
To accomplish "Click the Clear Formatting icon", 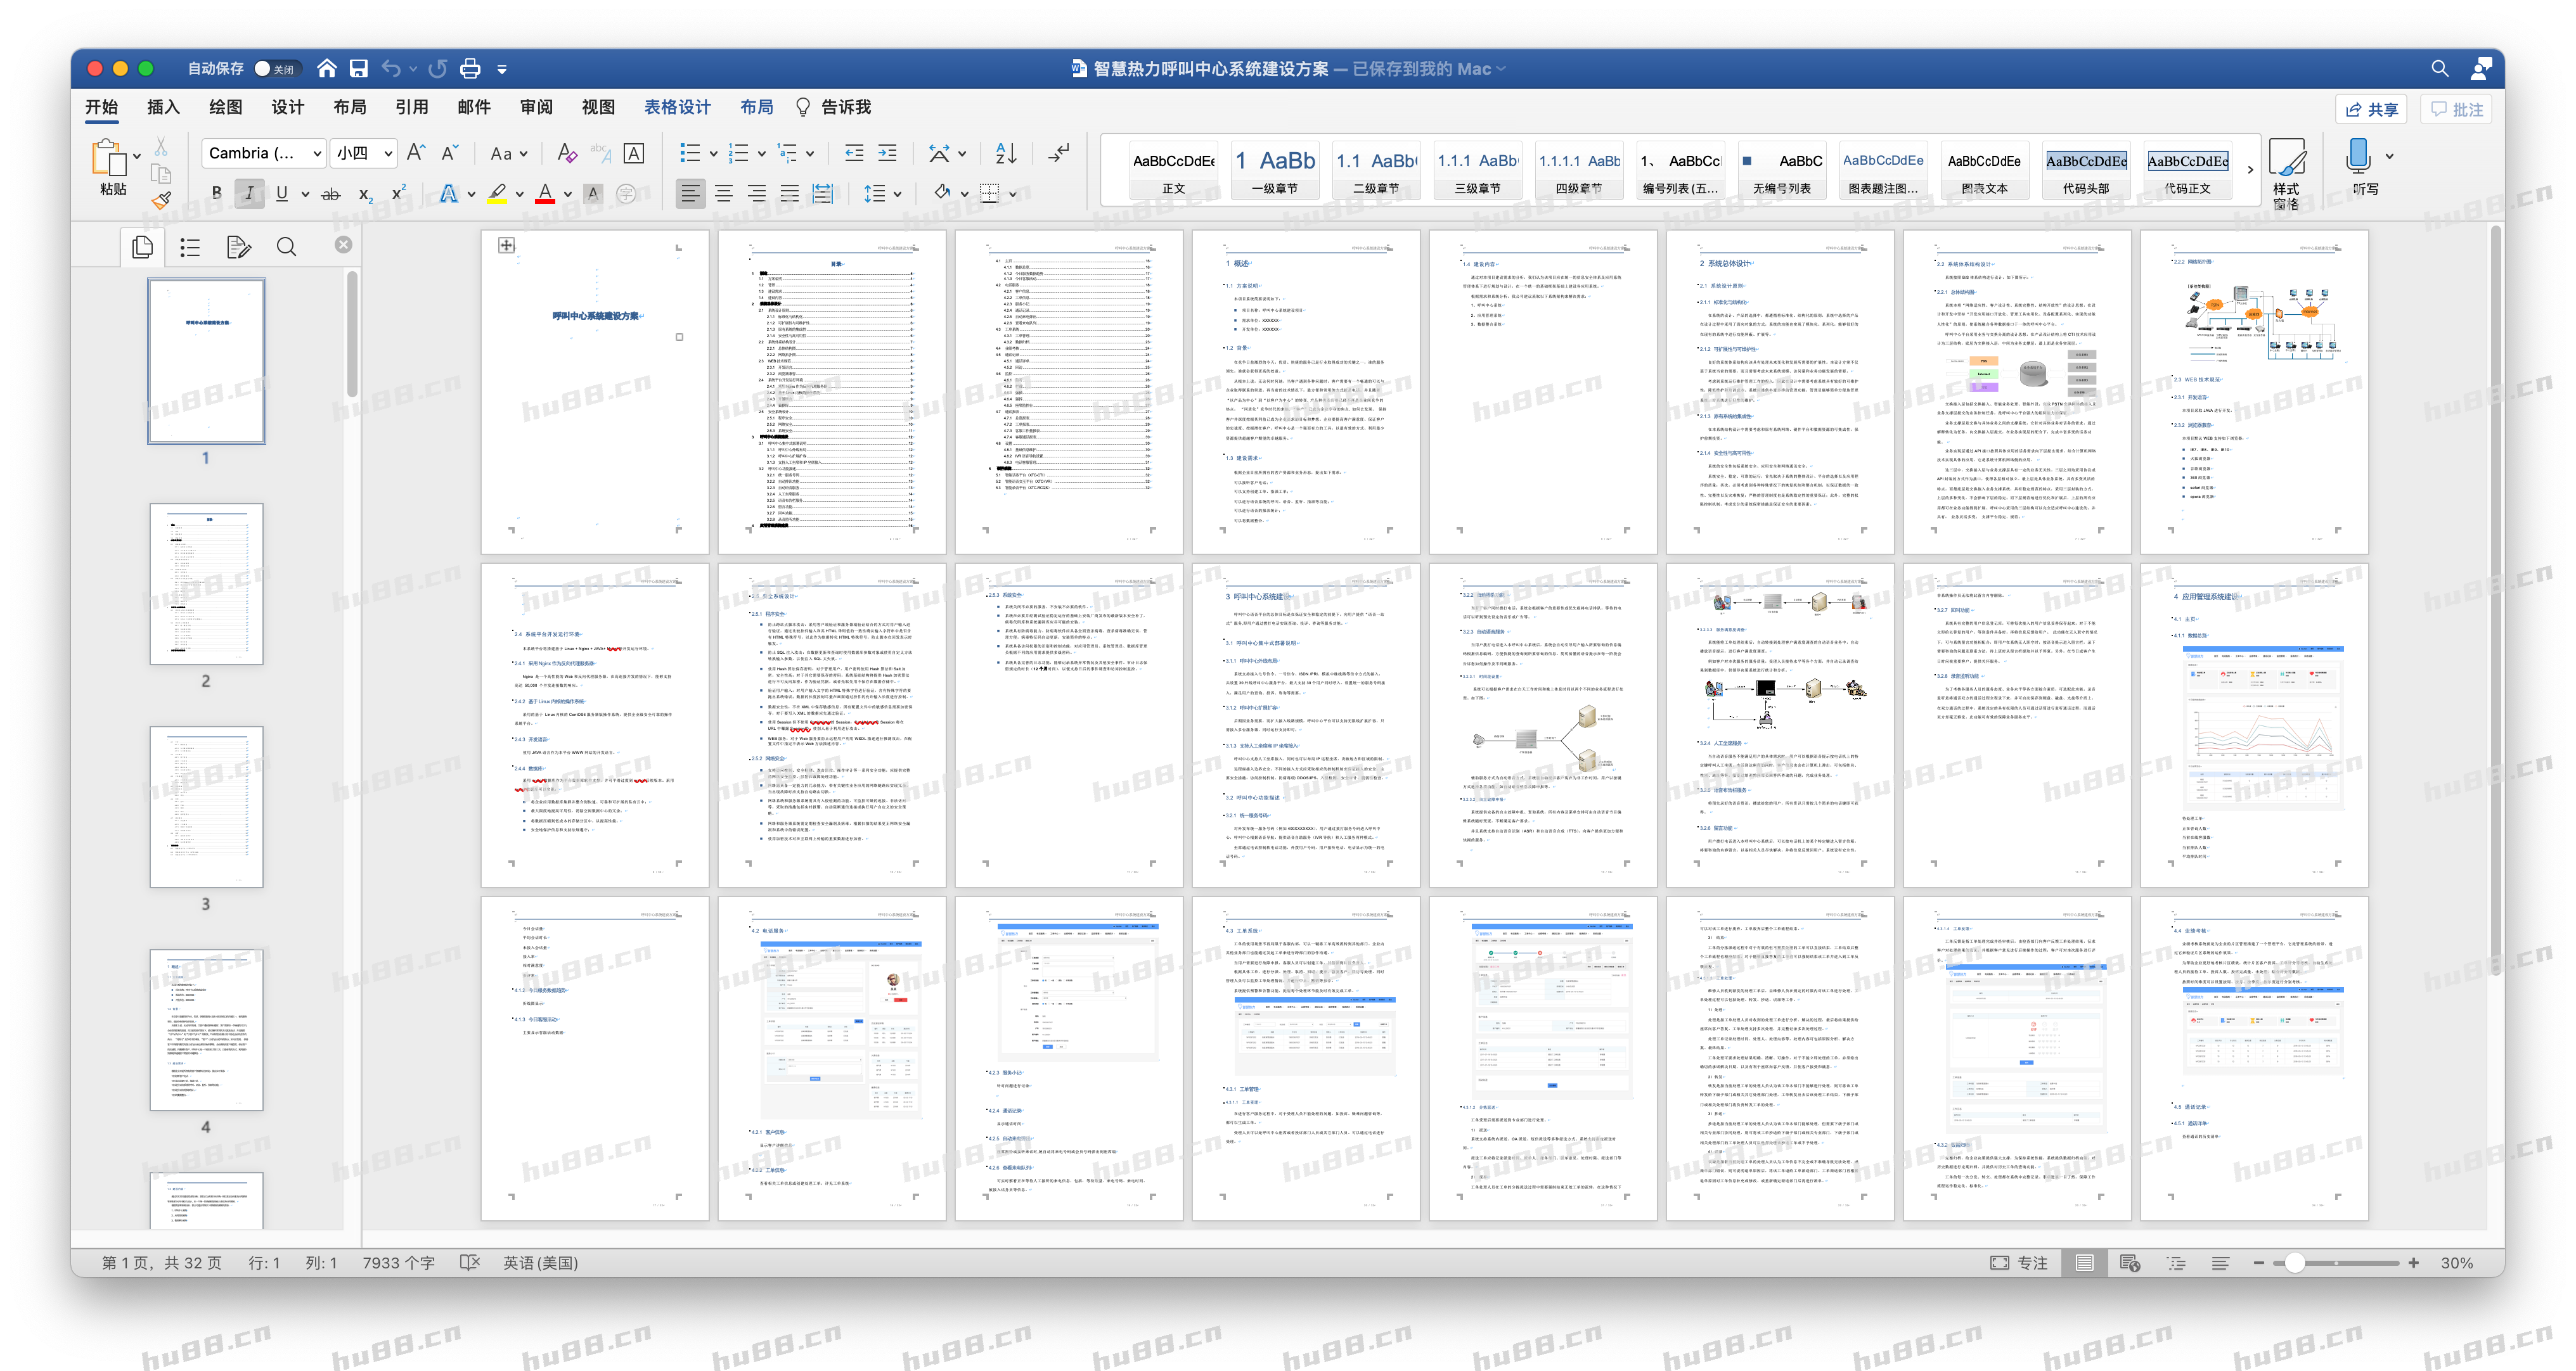I will point(567,153).
